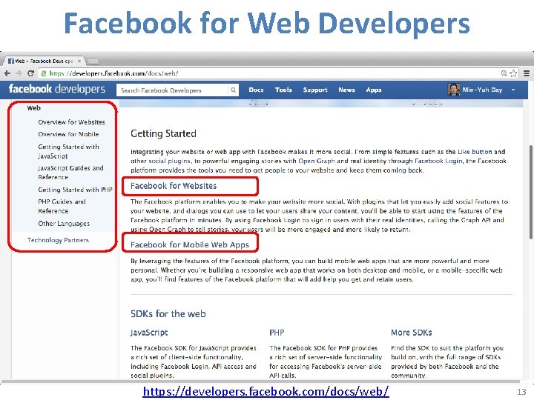Click the green SSL padlock icon
The width and height of the screenshot is (534, 400).
pyautogui.click(x=44, y=73)
